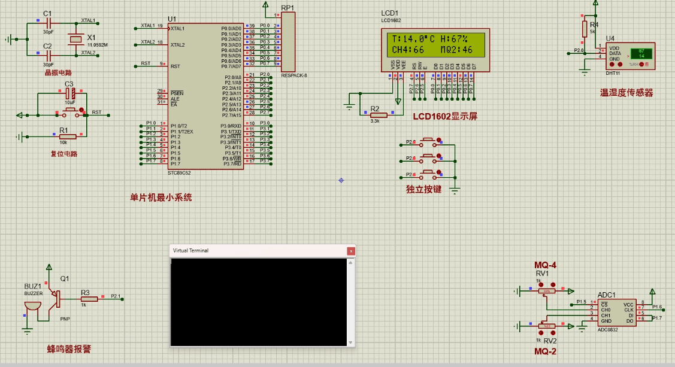Image resolution: width=675 pixels, height=367 pixels.
Task: Select the ADC0832 converter chip
Action: coord(617,312)
